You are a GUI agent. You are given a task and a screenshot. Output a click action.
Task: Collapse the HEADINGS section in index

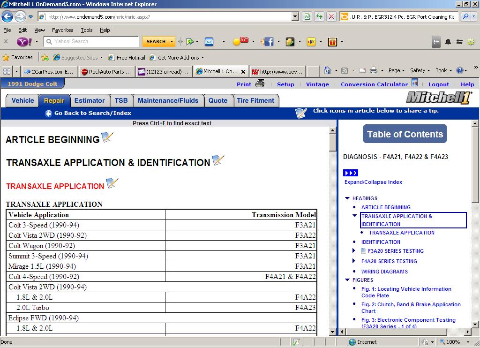(x=347, y=198)
